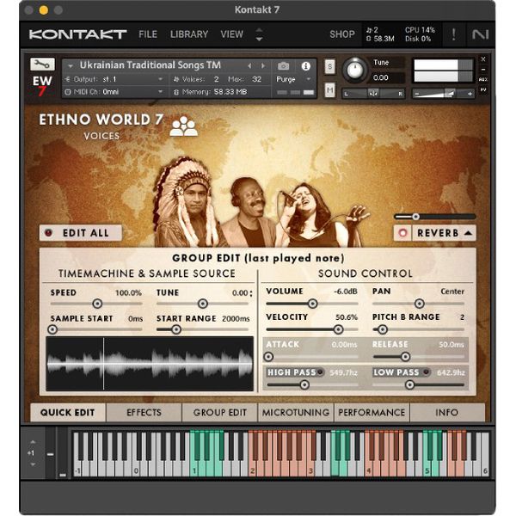The width and height of the screenshot is (516, 516).
Task: Show instrument info via the i icon
Action: [x=305, y=65]
